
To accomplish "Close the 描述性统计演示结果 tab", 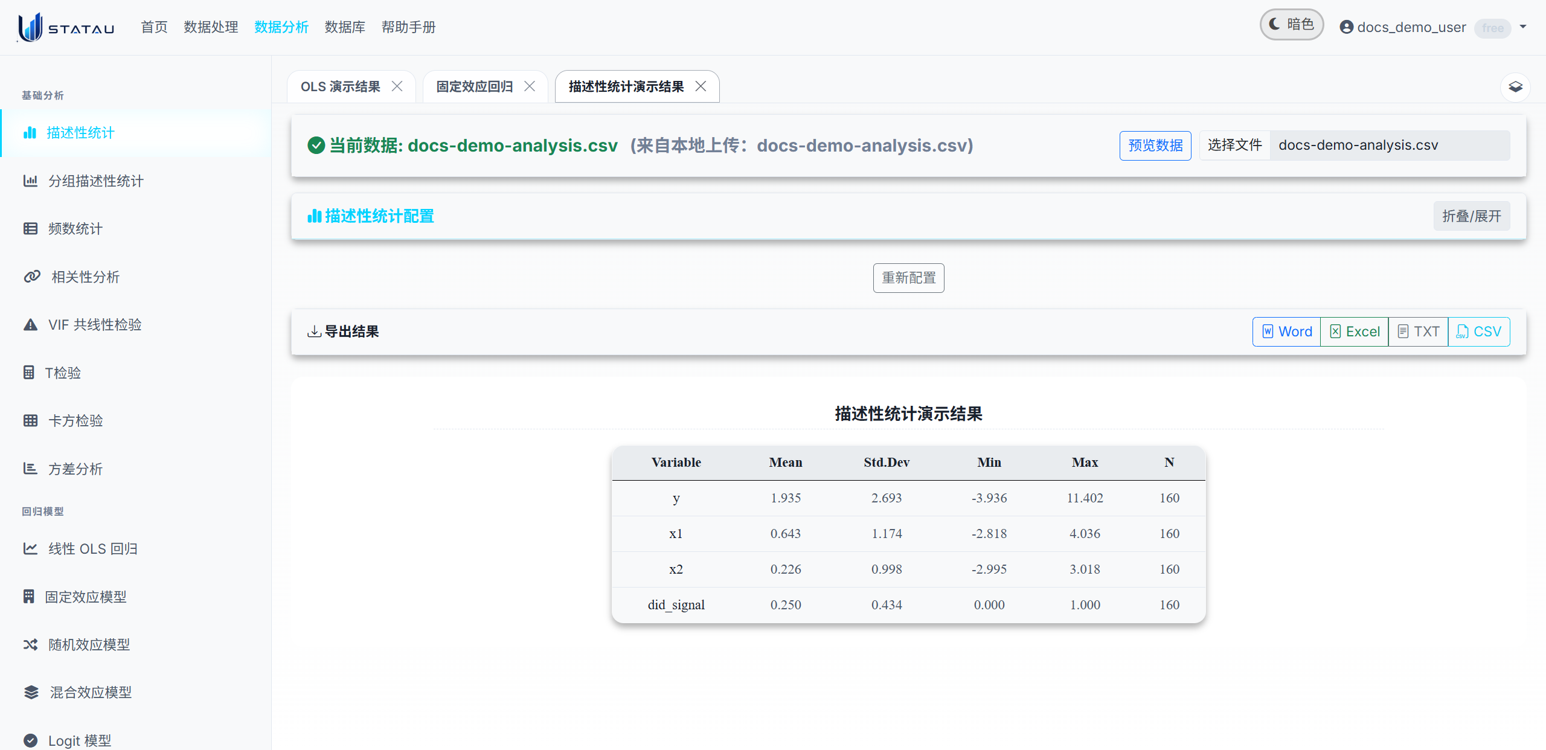I will click(701, 86).
